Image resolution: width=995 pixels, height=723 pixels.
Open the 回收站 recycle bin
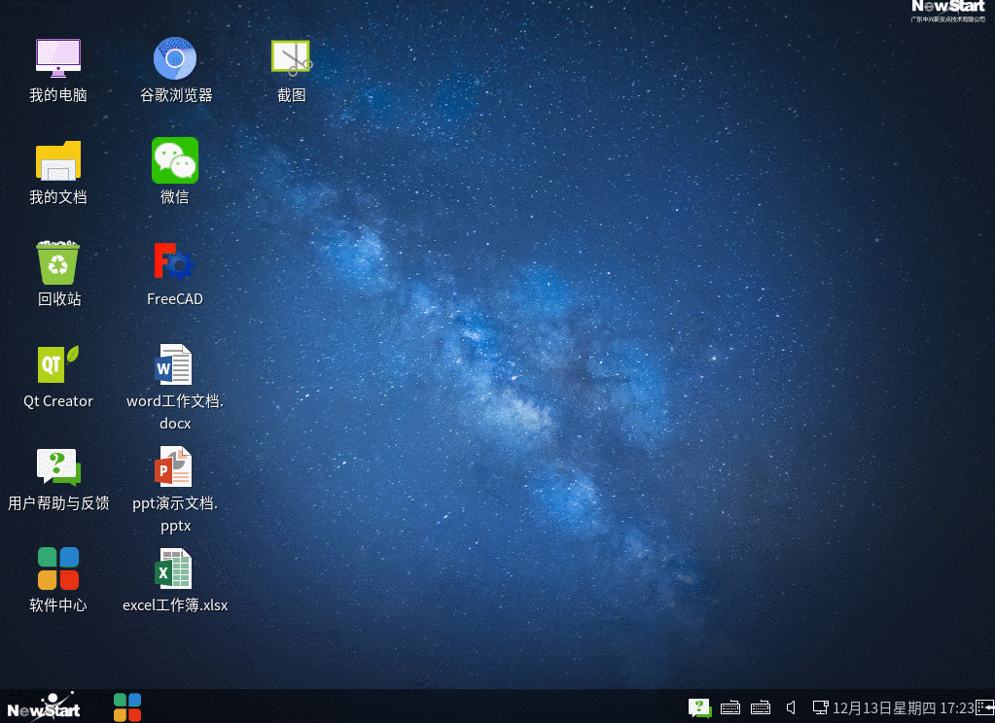click(57, 274)
